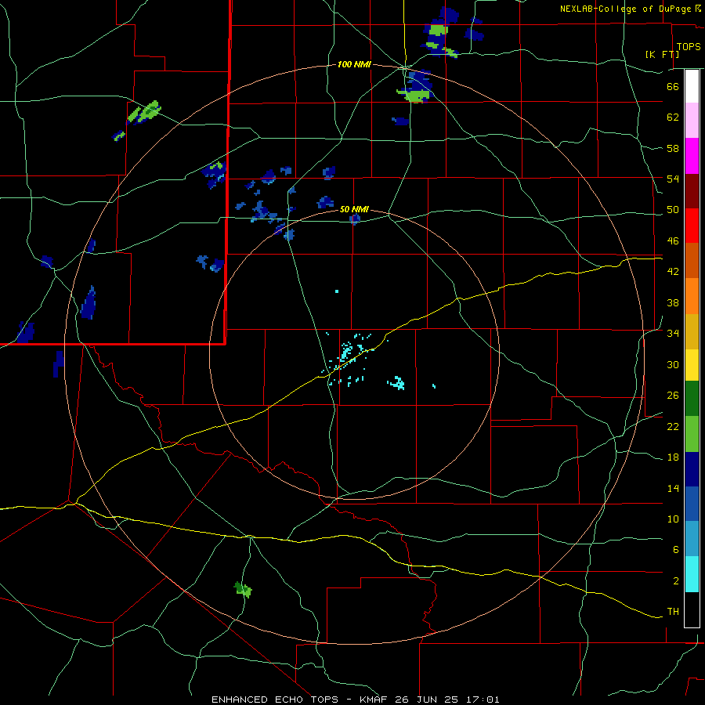Image resolution: width=705 pixels, height=705 pixels.
Task: Click the orange legend swatch below 42
Action: (692, 296)
